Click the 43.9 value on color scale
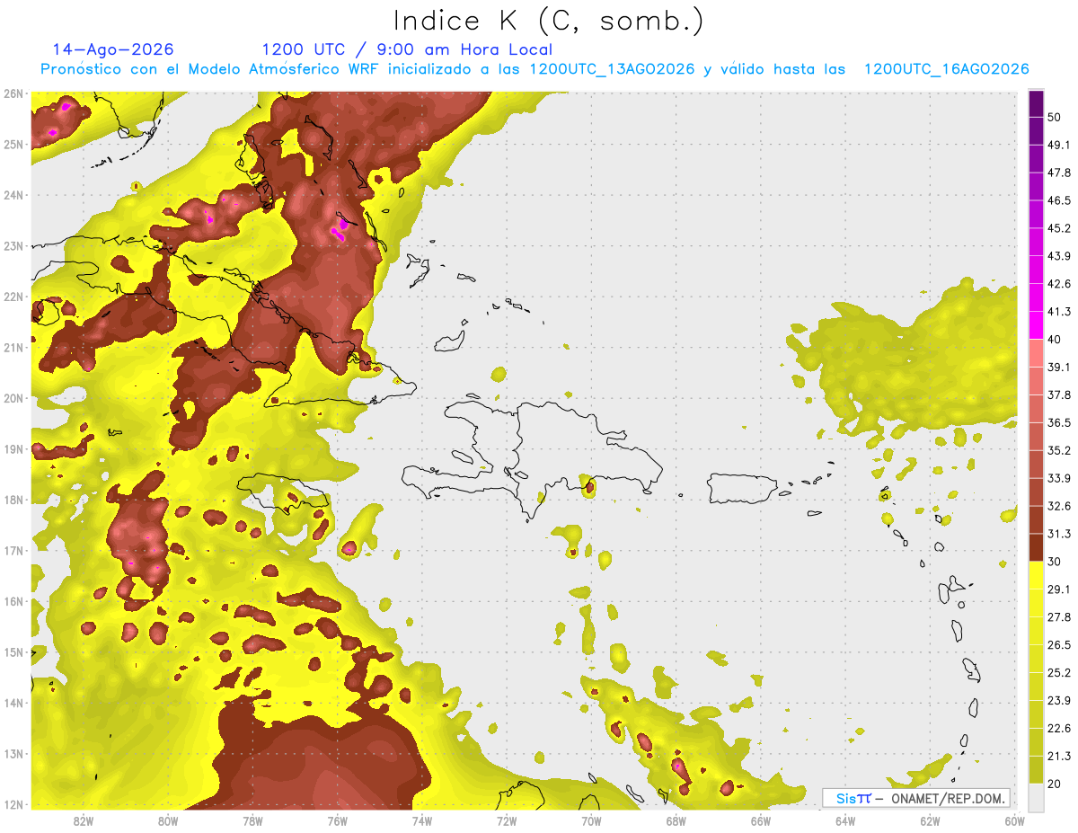This screenshot has height=833, width=1078. coord(1058,256)
